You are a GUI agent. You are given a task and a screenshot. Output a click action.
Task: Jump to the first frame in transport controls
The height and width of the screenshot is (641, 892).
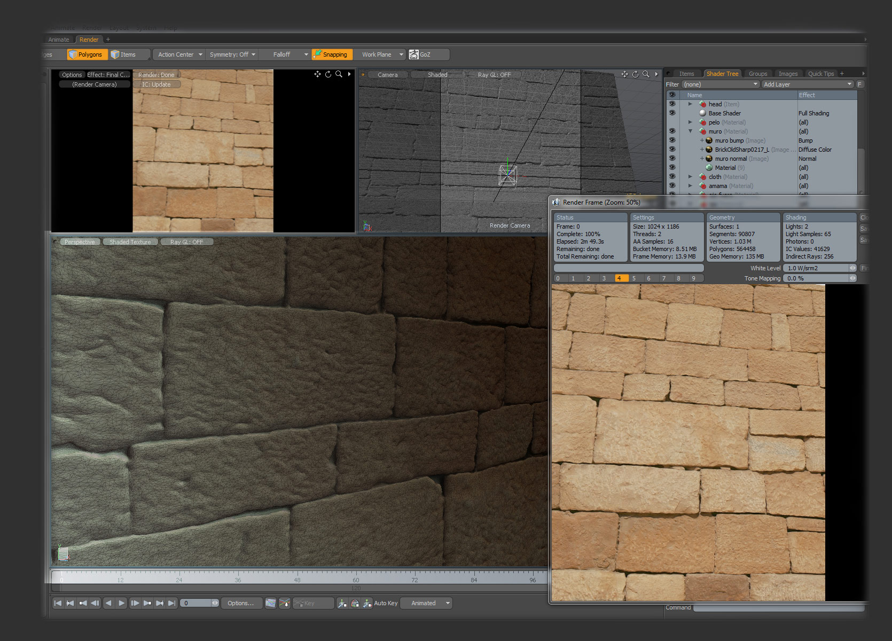(58, 603)
